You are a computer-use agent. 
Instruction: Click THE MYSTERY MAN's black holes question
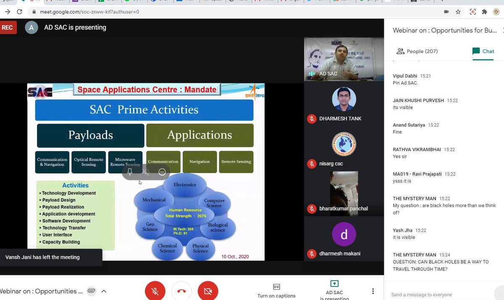coord(444,209)
